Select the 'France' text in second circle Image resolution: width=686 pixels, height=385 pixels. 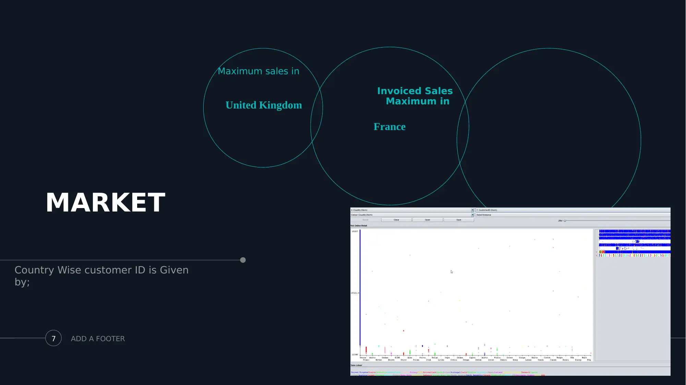(x=389, y=127)
